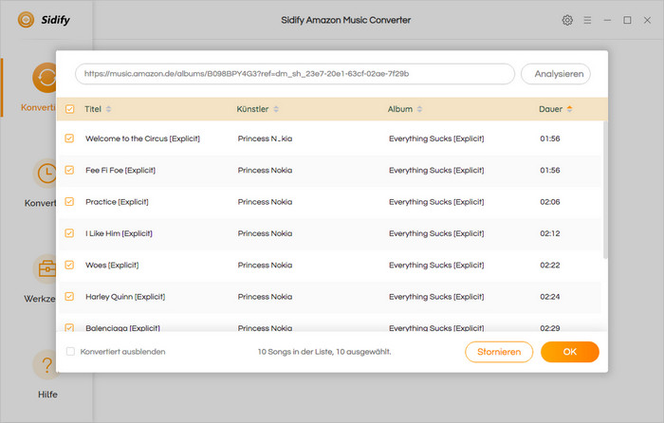Select the title Welcome to the Circus [Explicit]
This screenshot has height=423, width=664.
point(142,138)
